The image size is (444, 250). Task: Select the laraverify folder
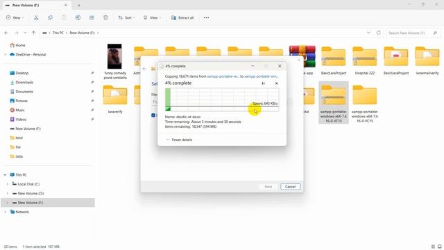(115, 99)
